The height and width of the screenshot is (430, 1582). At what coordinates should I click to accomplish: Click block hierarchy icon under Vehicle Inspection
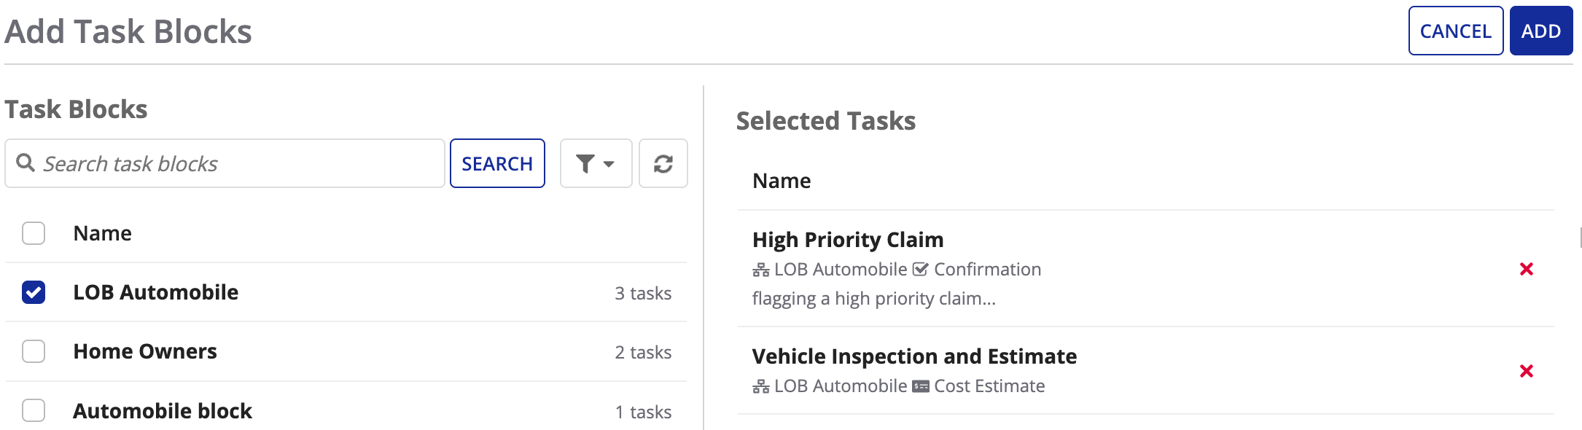click(761, 386)
